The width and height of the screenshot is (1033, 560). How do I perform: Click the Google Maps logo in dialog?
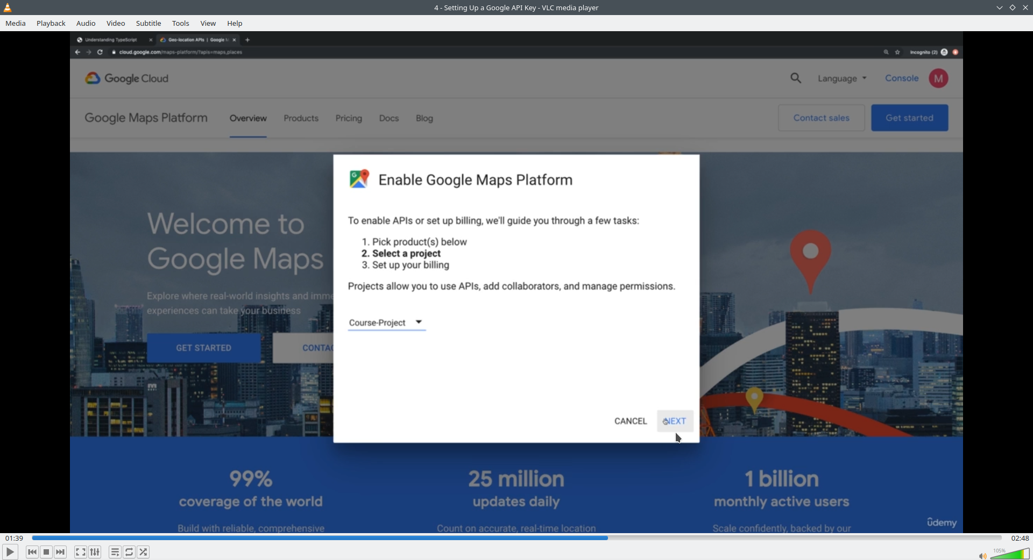pos(359,179)
